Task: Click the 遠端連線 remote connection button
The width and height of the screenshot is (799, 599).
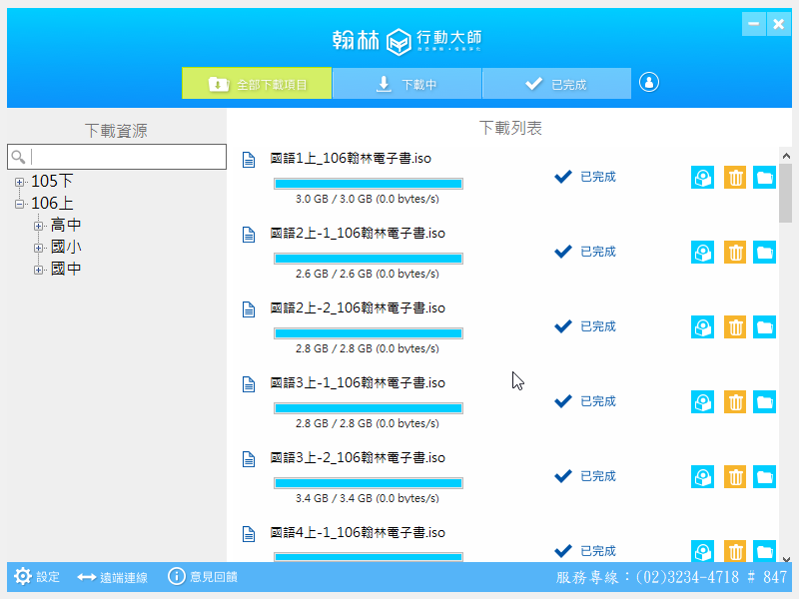Action: coord(112,577)
